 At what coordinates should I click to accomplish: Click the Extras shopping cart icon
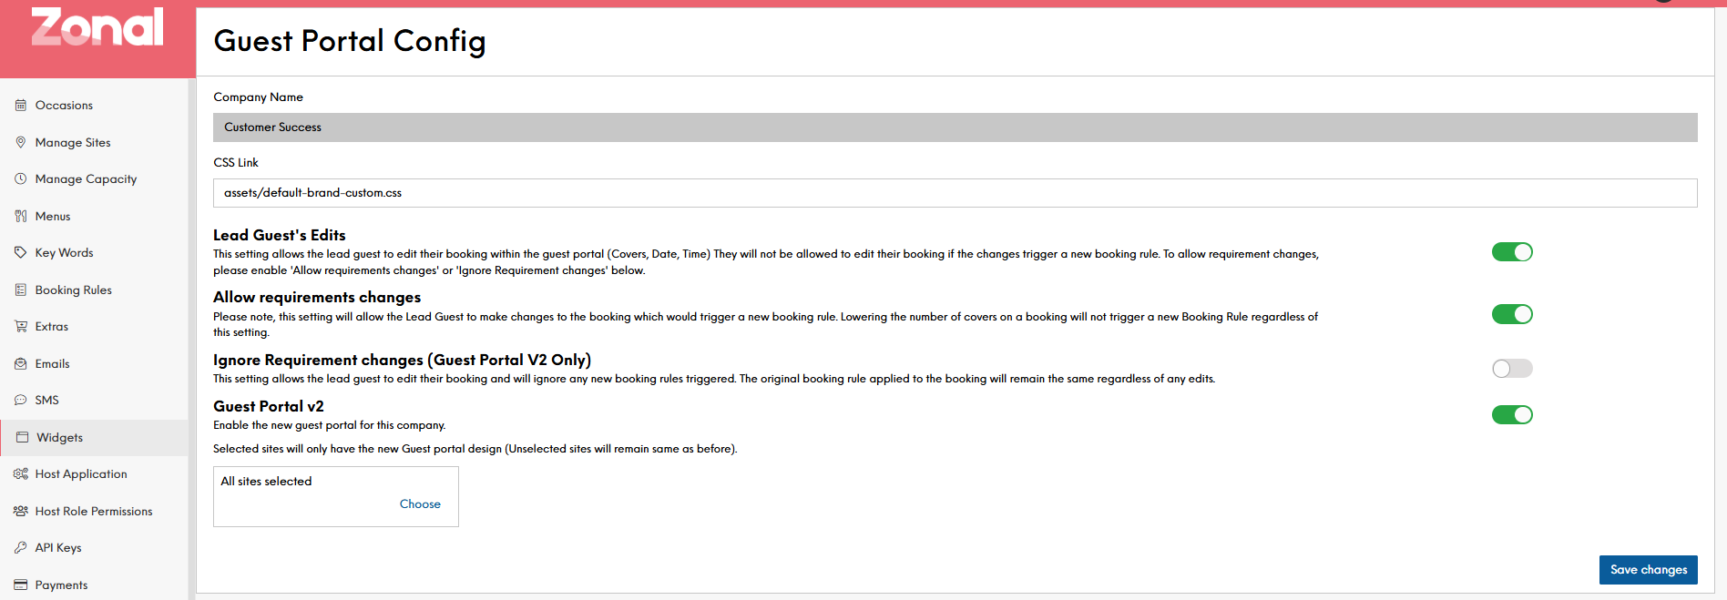pos(21,327)
